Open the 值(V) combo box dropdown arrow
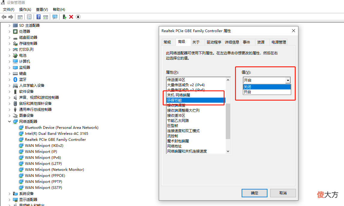The width and height of the screenshot is (344, 206). point(288,80)
